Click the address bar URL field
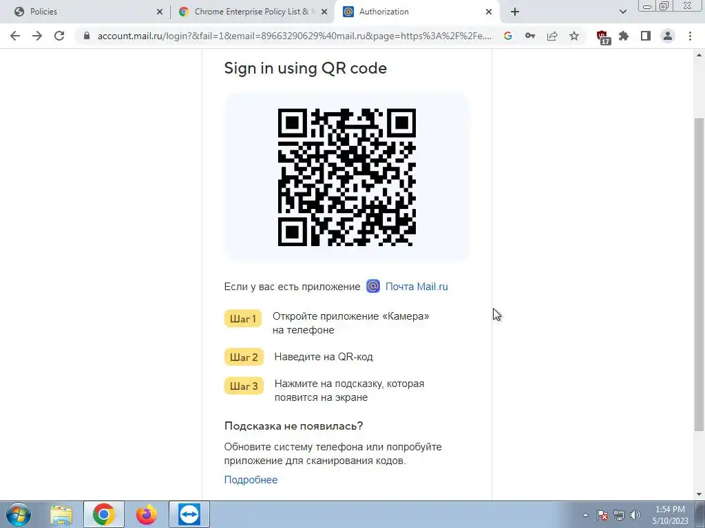The height and width of the screenshot is (528, 705). click(x=295, y=36)
